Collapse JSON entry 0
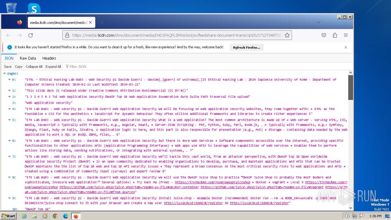 coord(9,79)
